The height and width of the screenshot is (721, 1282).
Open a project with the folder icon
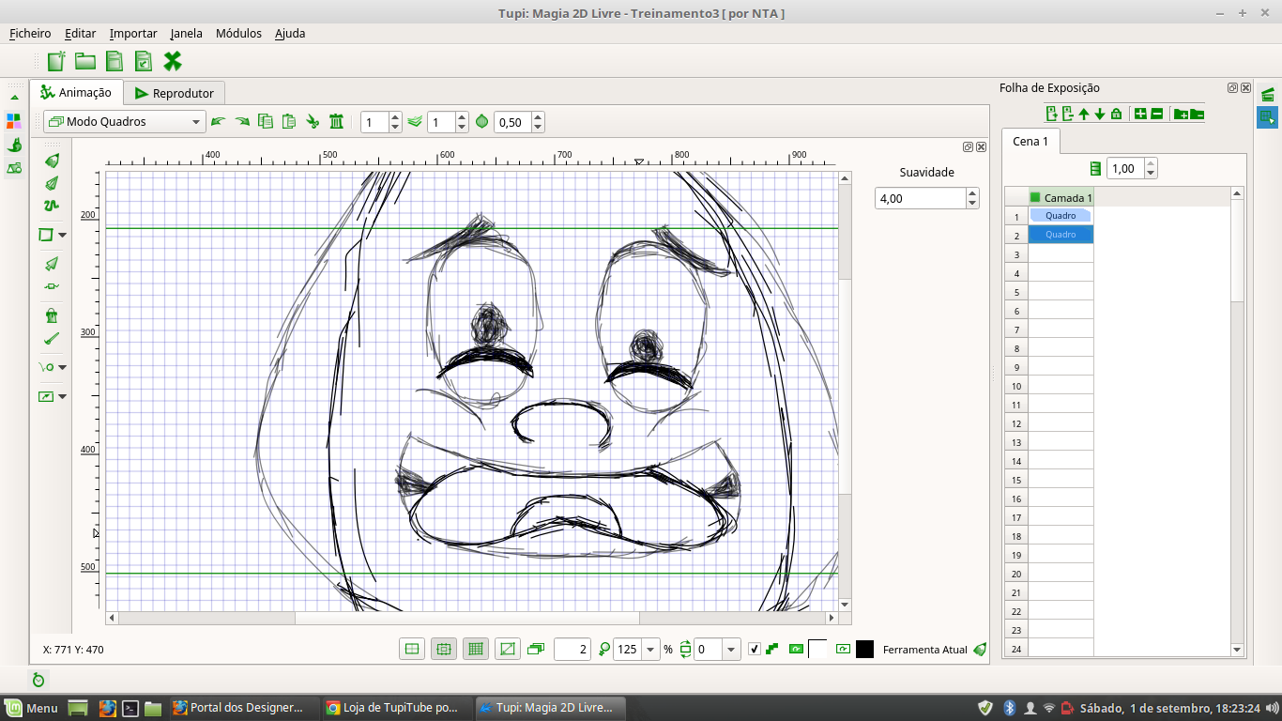[x=85, y=61]
